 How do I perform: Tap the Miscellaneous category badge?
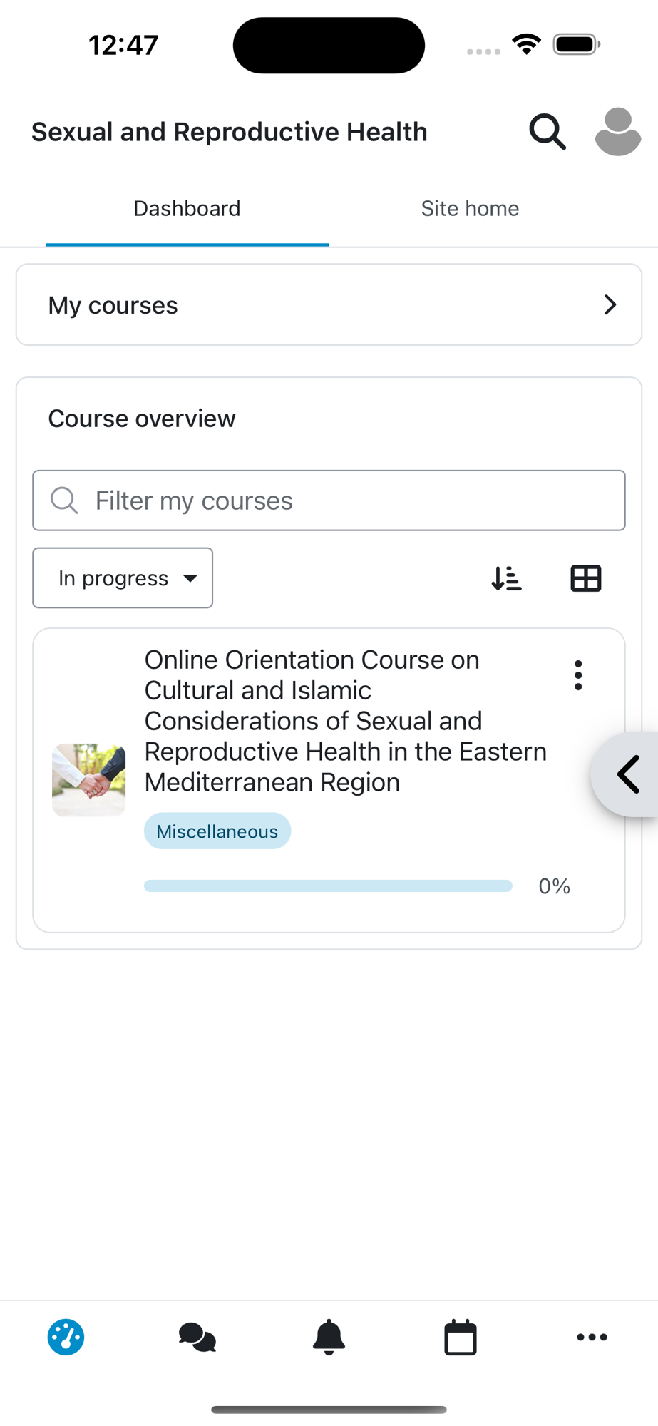tap(217, 831)
